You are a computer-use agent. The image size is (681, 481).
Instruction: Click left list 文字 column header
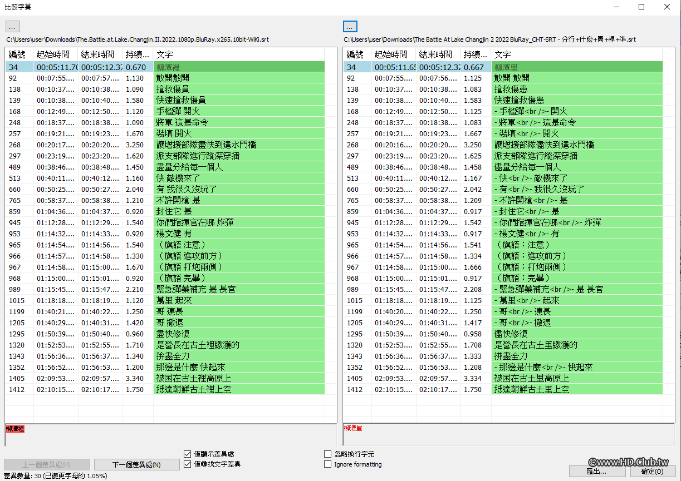pyautogui.click(x=239, y=54)
